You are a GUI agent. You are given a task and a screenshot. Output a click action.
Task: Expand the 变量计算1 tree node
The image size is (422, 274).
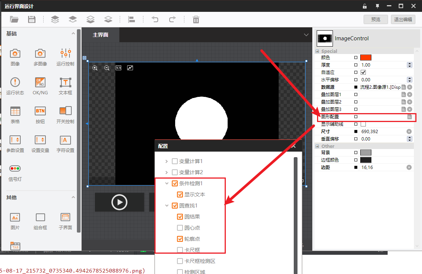pyautogui.click(x=167, y=161)
